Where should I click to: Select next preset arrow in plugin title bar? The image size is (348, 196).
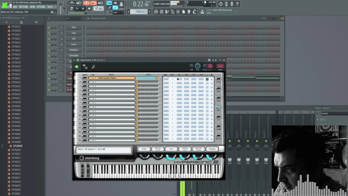(216, 60)
